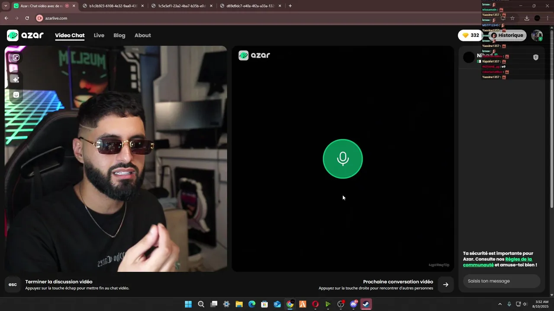Open the smiley face filter menu
The width and height of the screenshot is (554, 311).
point(16,95)
